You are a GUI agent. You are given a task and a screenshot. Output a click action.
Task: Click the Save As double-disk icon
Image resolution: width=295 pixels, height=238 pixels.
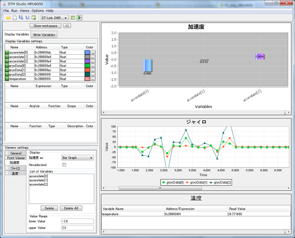(21, 18)
